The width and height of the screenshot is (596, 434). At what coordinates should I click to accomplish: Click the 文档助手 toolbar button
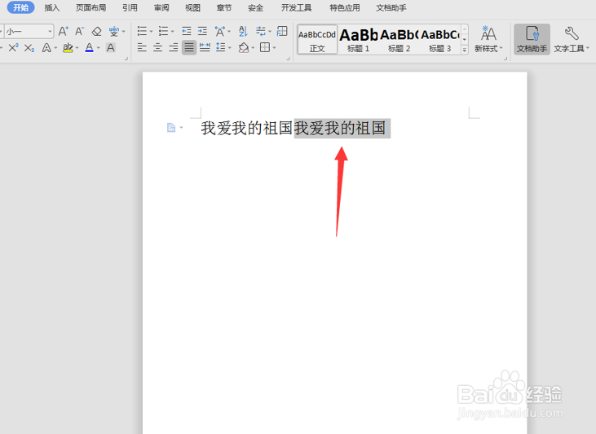tap(532, 39)
